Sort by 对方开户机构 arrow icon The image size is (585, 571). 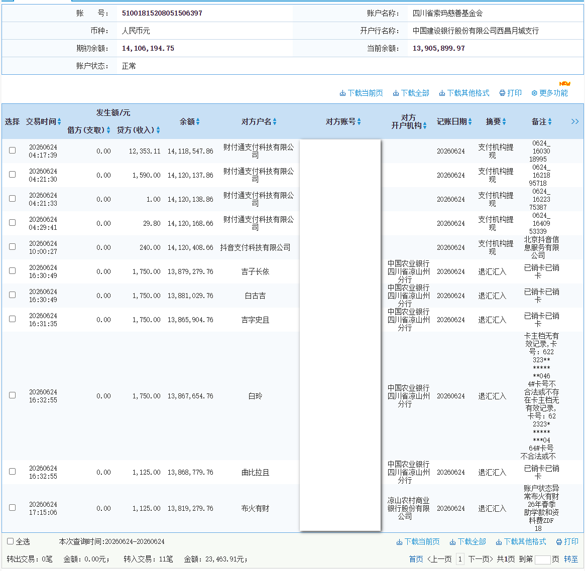click(x=425, y=125)
